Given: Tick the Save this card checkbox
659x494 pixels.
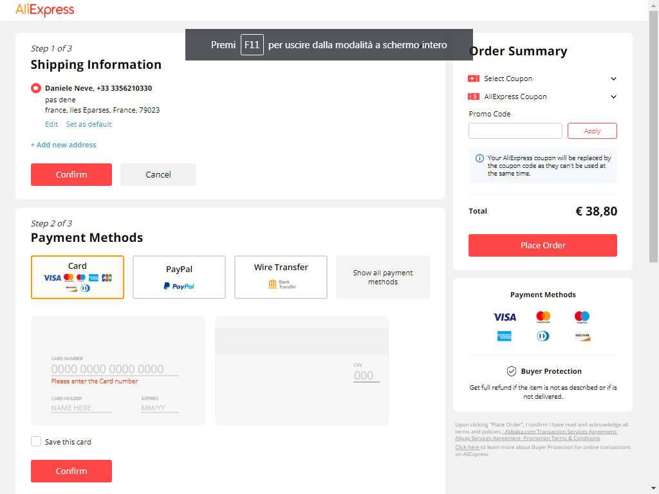Looking at the screenshot, I should [36, 441].
